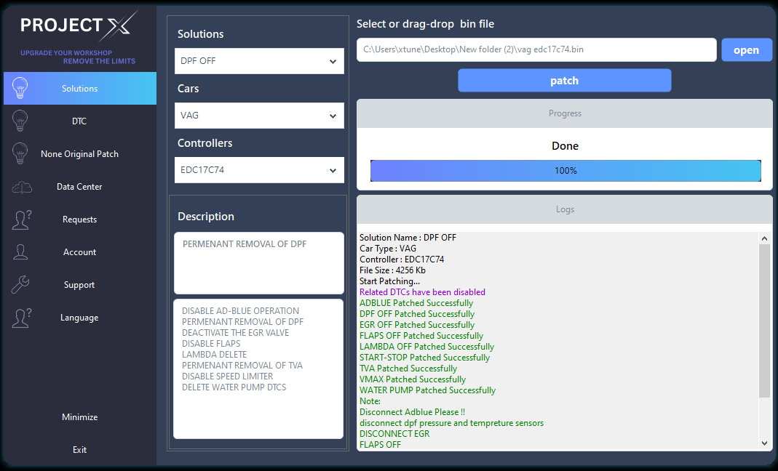Open the Language settings
The height and width of the screenshot is (471, 778).
coord(80,318)
